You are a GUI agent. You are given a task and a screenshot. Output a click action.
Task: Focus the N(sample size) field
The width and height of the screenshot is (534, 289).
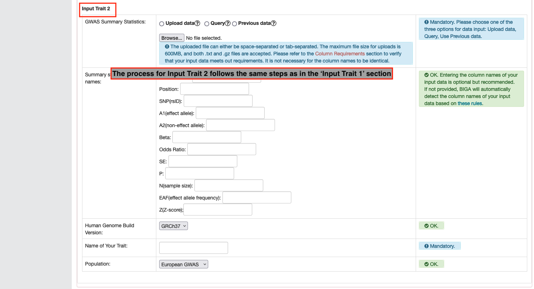tap(228, 186)
